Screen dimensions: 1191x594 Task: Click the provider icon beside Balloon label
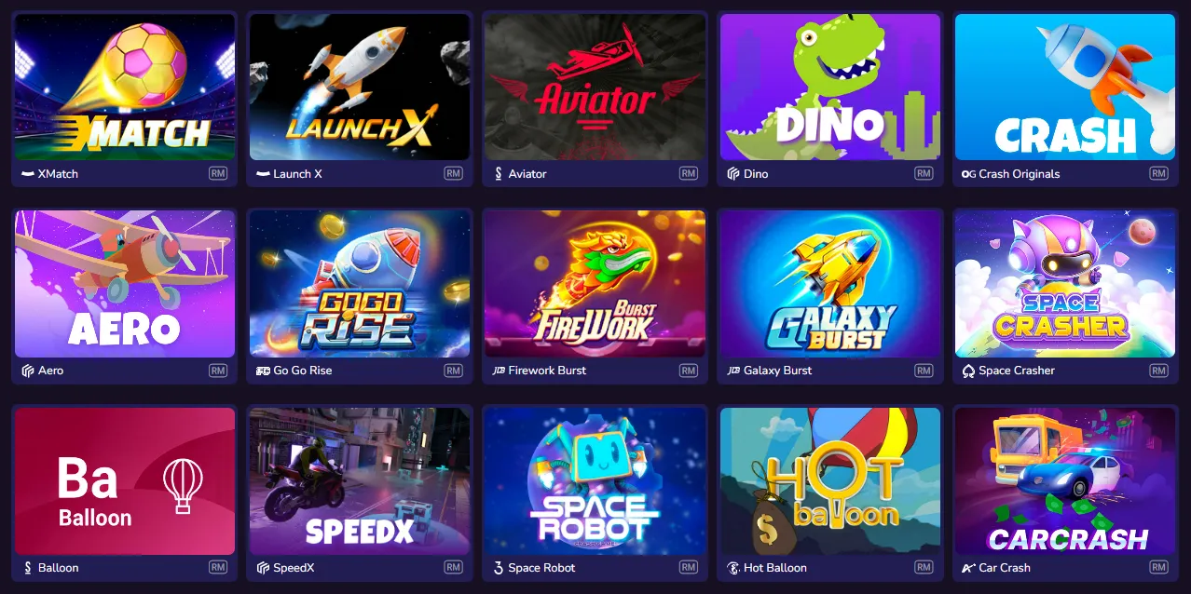coord(28,568)
